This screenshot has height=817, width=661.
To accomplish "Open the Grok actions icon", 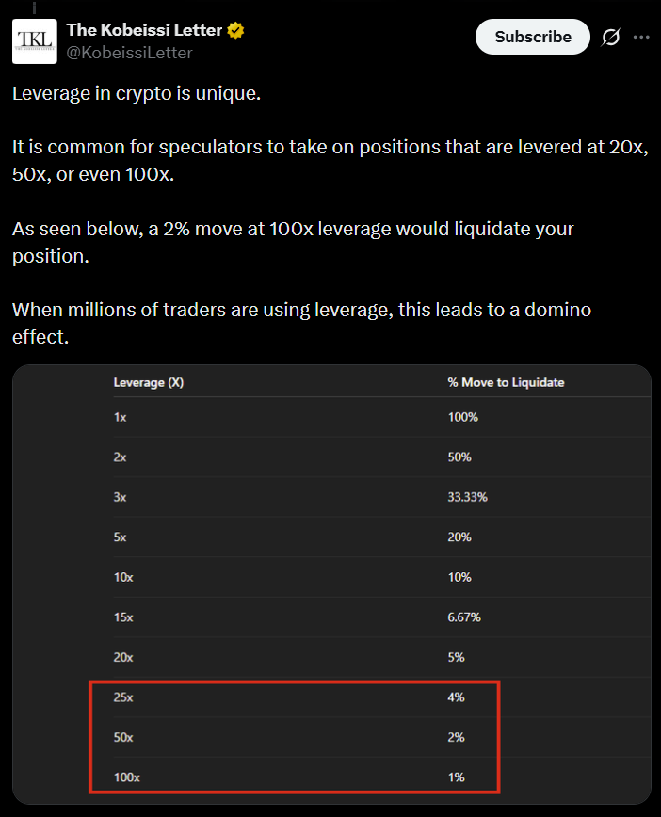I will 610,37.
